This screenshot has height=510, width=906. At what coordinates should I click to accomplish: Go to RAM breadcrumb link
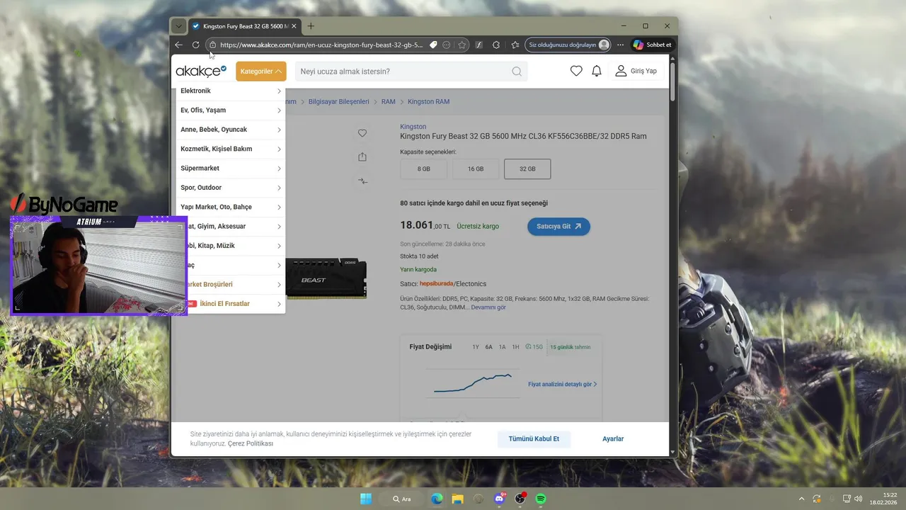(388, 101)
